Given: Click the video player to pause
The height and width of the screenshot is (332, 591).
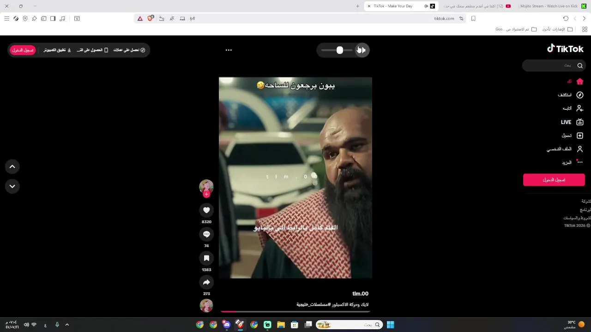Looking at the screenshot, I should pyautogui.click(x=295, y=178).
